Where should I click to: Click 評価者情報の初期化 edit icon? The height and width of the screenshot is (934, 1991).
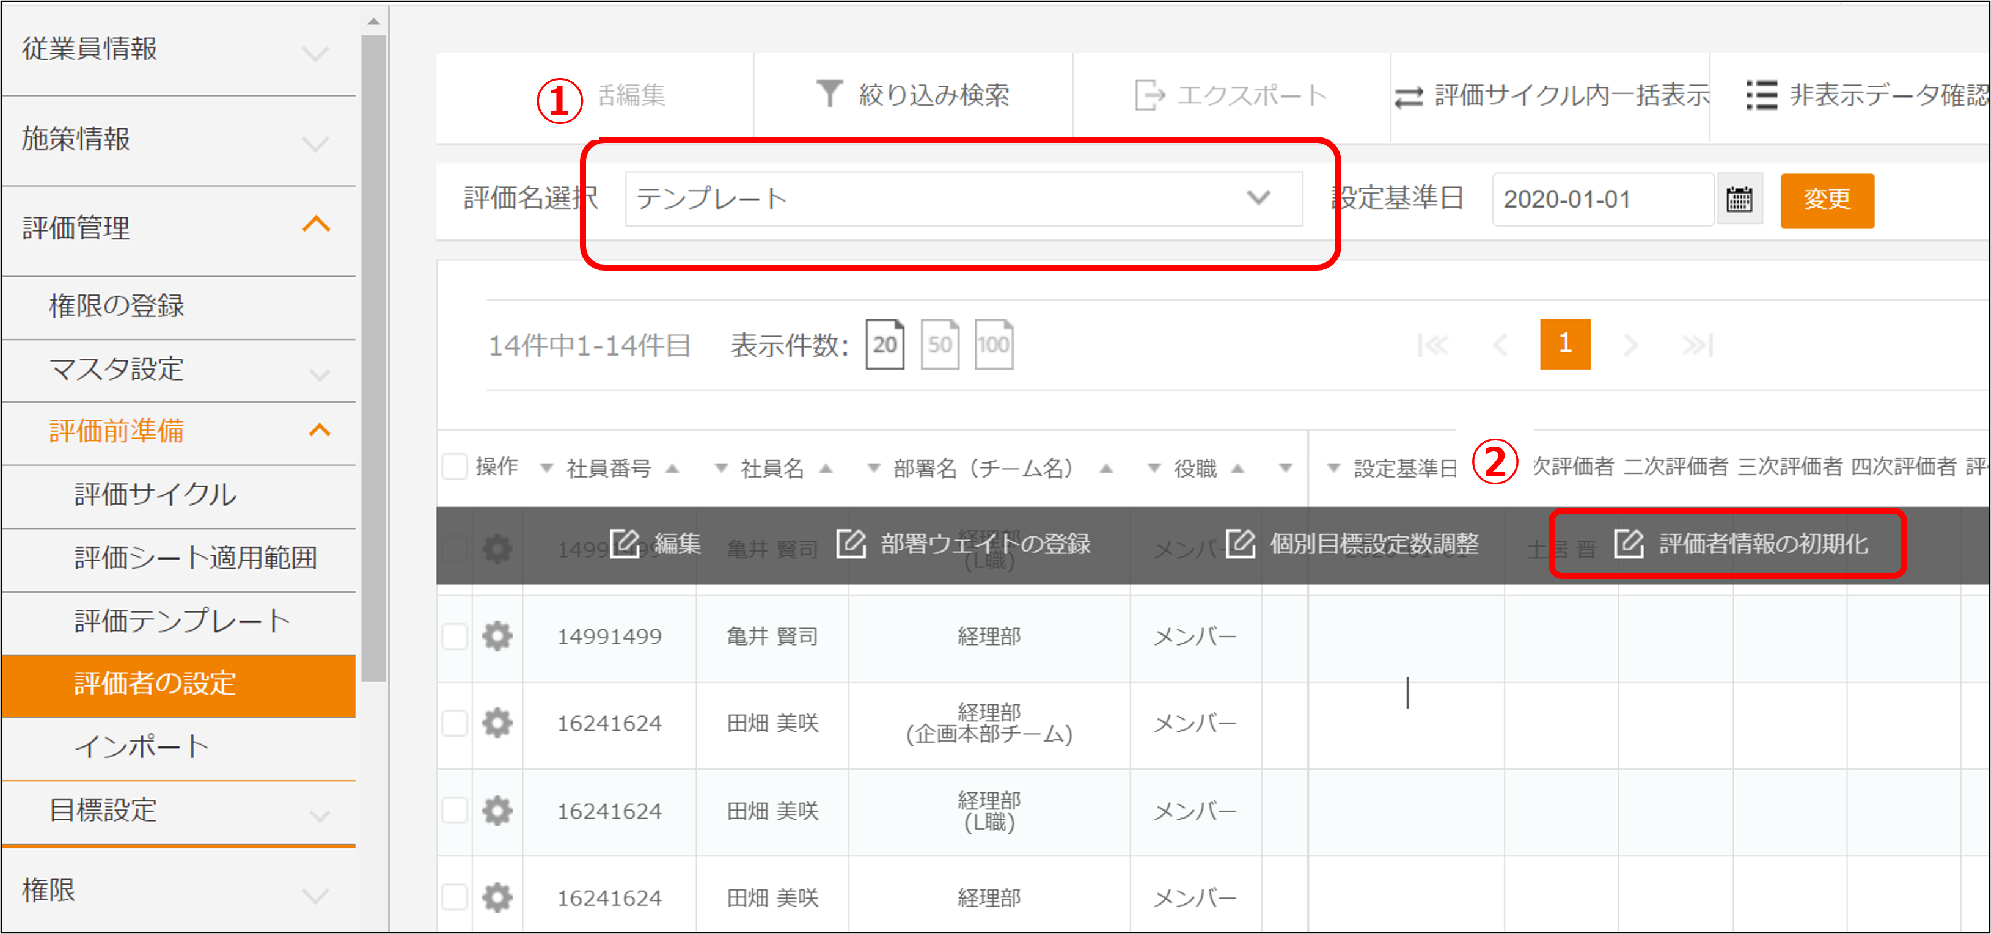[x=1629, y=543]
